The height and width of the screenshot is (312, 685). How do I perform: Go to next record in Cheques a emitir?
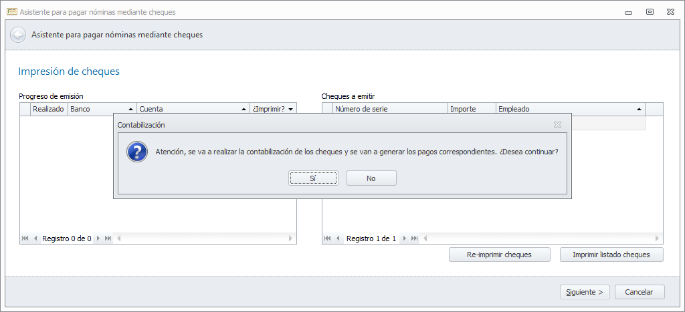[404, 239]
